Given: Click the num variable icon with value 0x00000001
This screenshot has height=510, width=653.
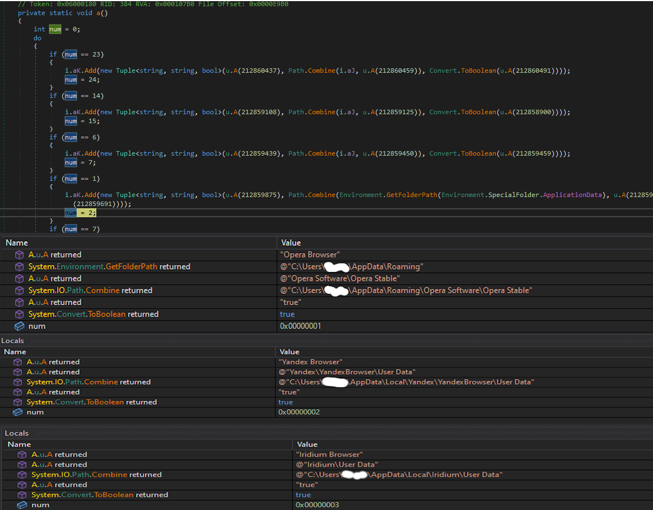Looking at the screenshot, I should [20, 326].
